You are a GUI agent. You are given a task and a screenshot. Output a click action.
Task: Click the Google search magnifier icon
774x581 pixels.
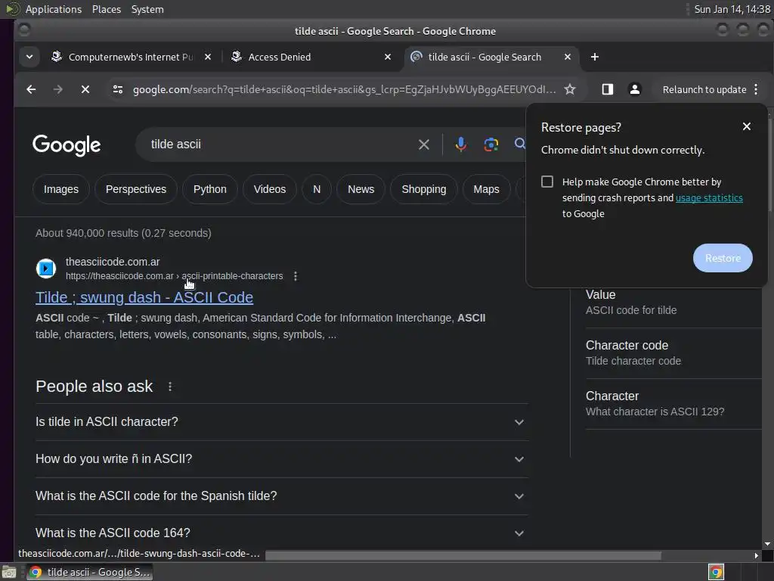(519, 144)
